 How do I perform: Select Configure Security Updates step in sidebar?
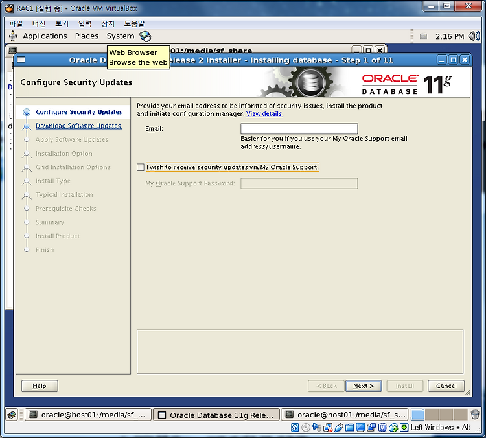click(78, 112)
